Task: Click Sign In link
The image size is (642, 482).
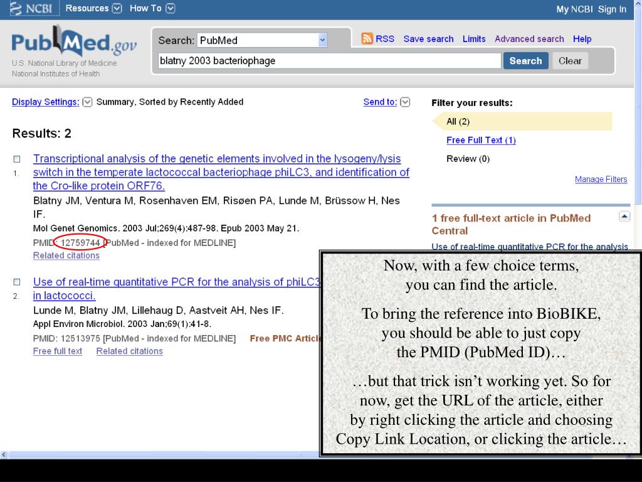Action: coord(612,9)
